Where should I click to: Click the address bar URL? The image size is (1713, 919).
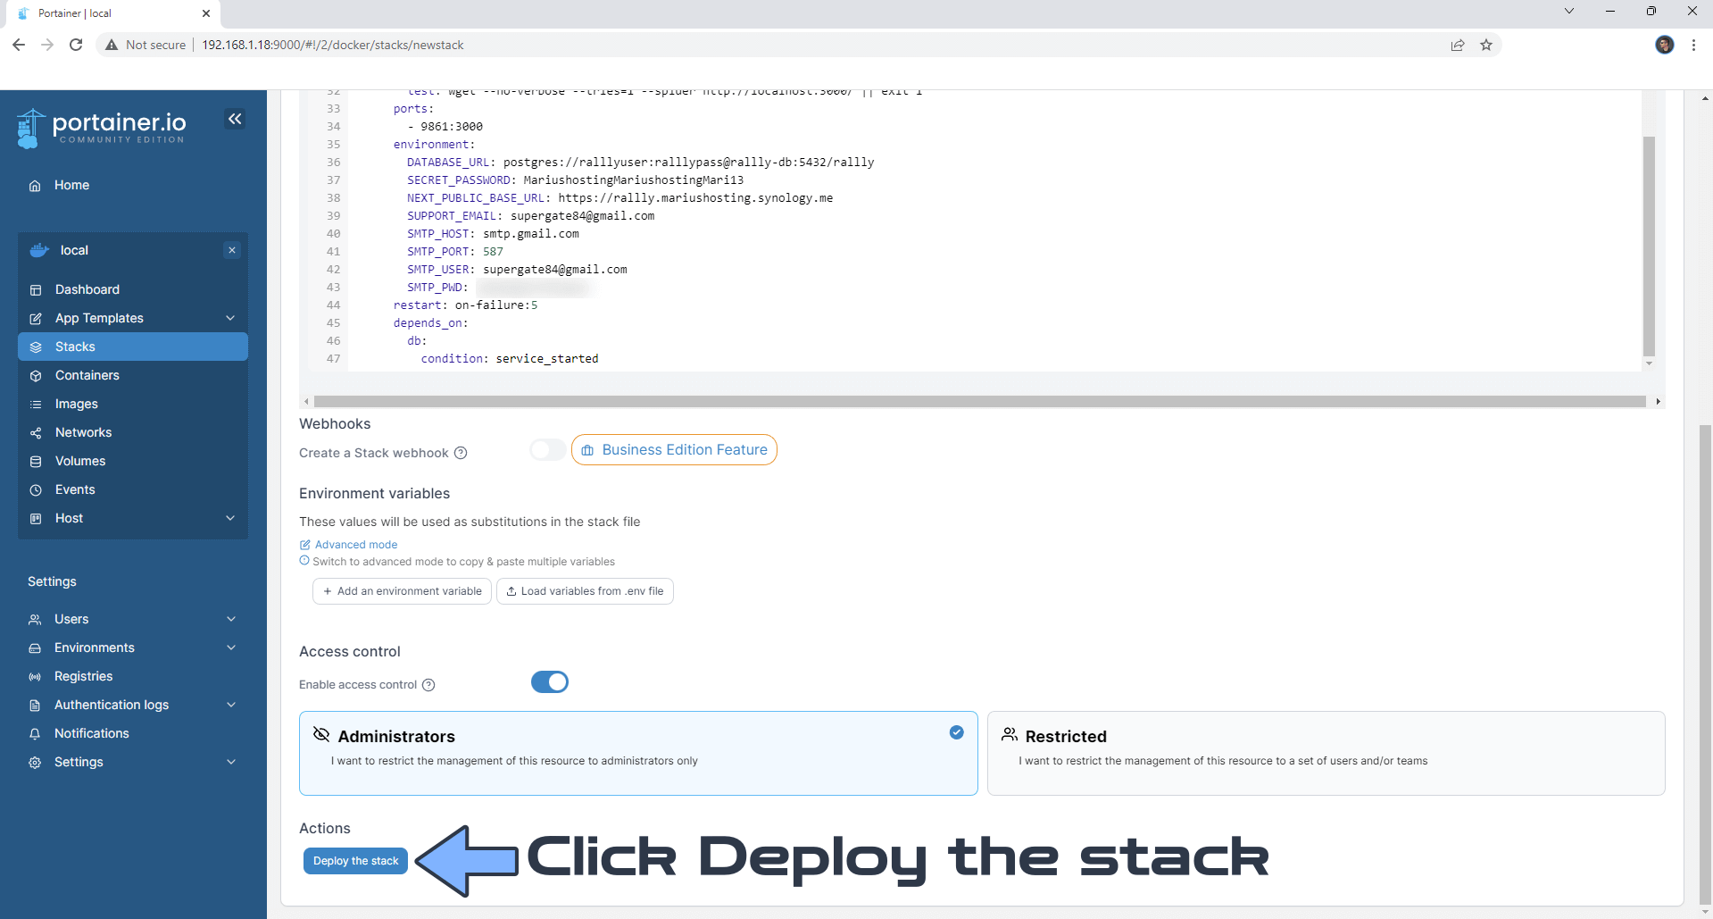click(x=333, y=45)
